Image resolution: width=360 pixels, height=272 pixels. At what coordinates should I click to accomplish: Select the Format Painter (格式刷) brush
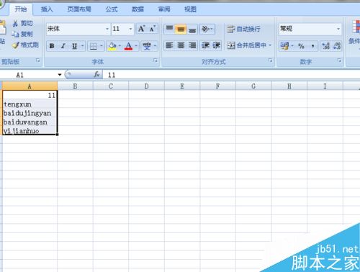click(16, 45)
